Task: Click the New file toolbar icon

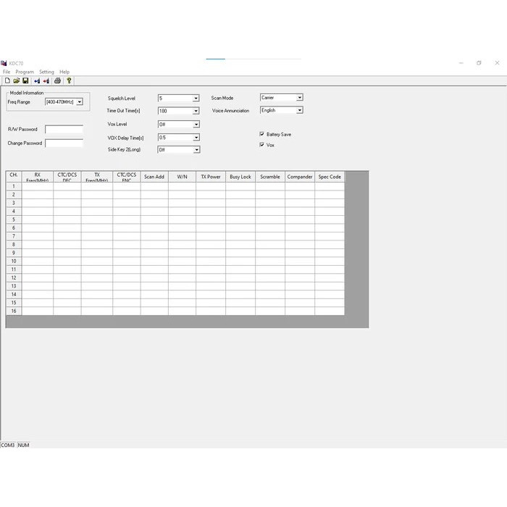Action: coord(7,80)
